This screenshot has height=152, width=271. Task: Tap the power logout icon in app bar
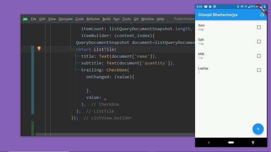(x=262, y=15)
